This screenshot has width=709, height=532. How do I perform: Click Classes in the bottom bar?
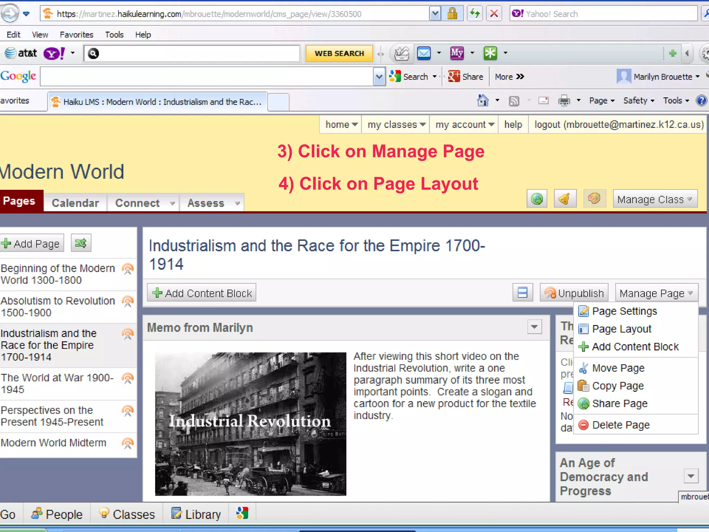(x=127, y=514)
